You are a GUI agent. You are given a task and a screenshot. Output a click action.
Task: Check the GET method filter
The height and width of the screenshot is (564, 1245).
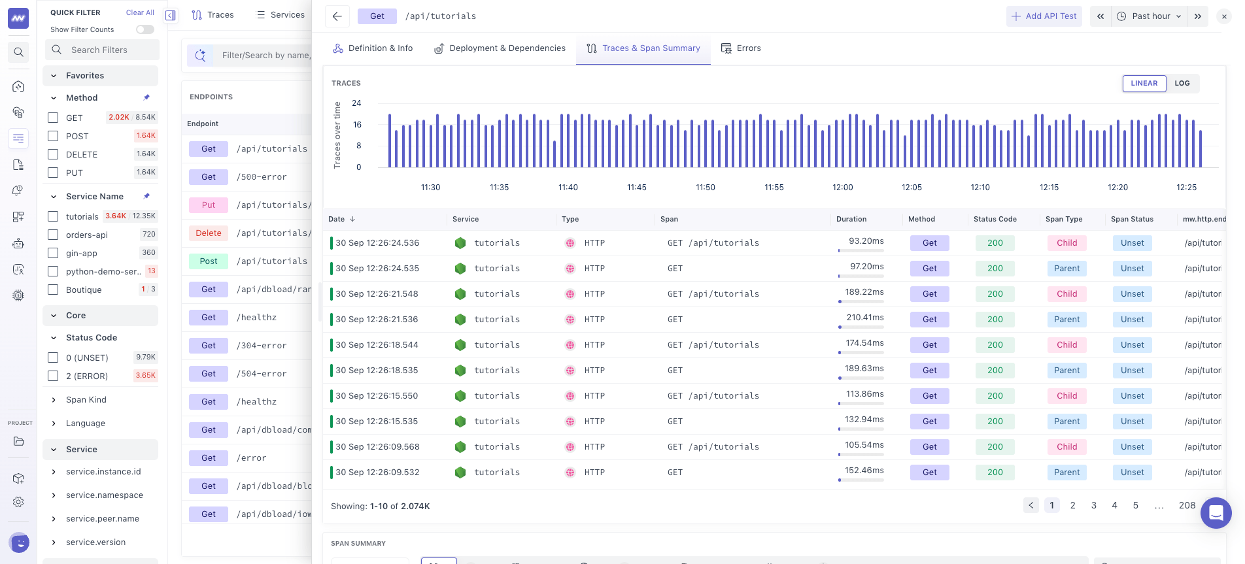point(54,118)
